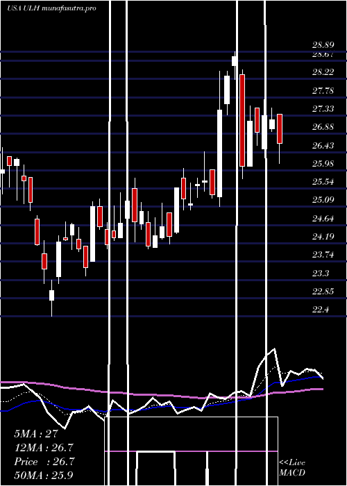Image resolution: width=347 pixels, height=486 pixels.
Task: Click the Price : 26.7 value
Action: (44, 462)
